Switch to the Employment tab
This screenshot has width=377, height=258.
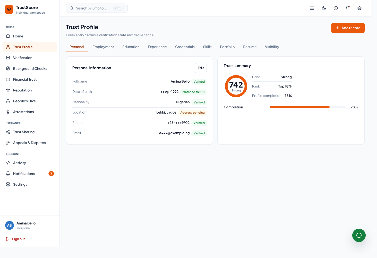click(x=103, y=47)
